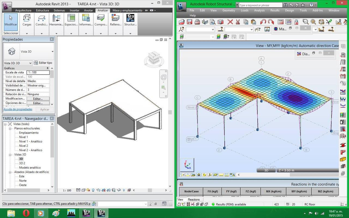Click the reveal hidden elements lightbulb icon
349x218 pixels.
pos(124,190)
